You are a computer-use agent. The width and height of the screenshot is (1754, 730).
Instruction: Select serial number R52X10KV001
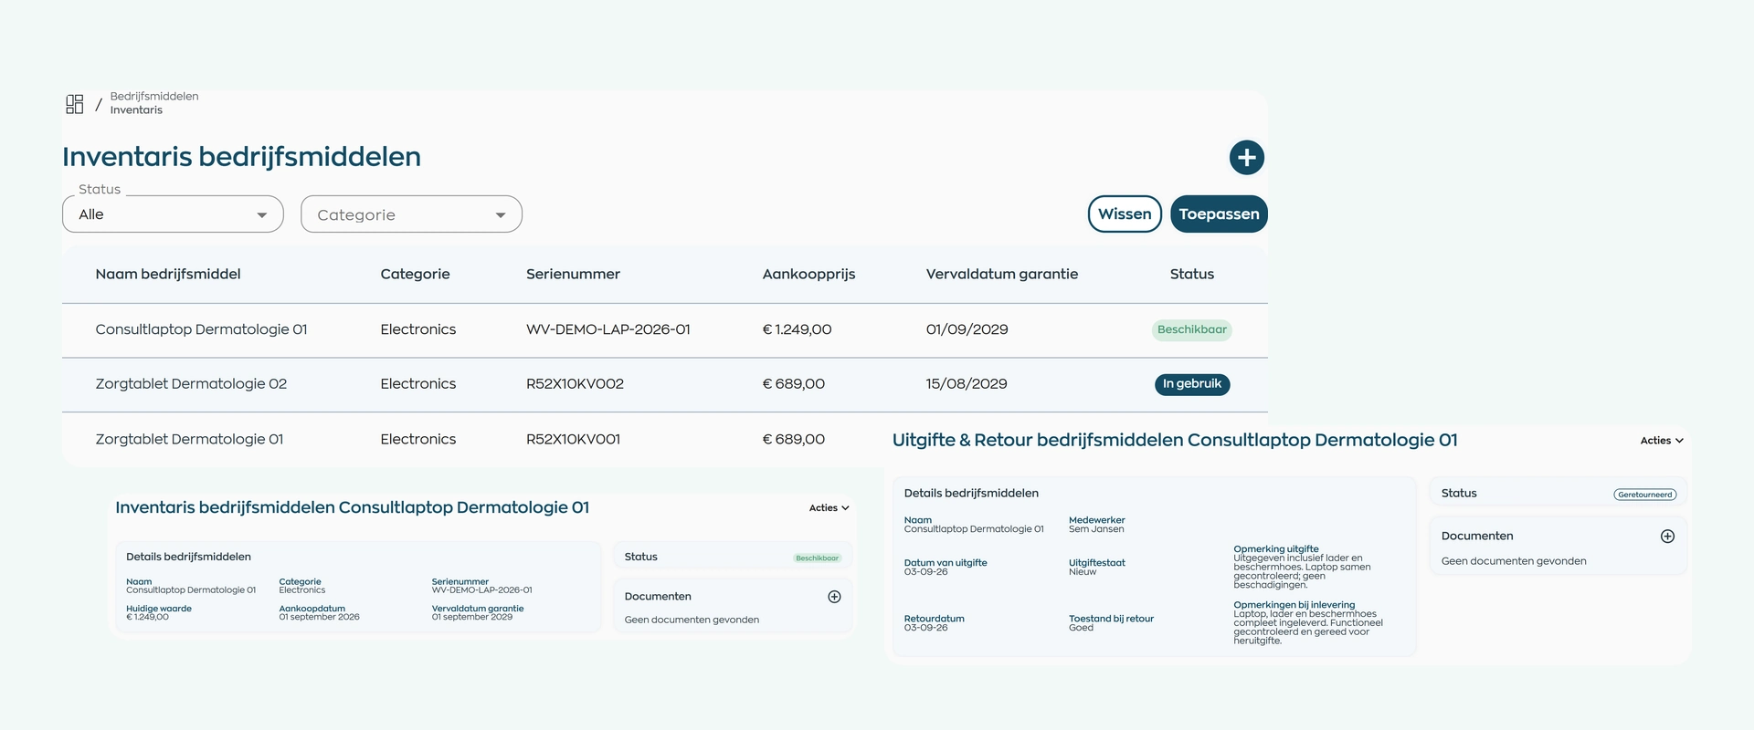point(573,440)
